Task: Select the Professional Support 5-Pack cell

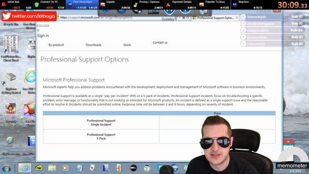Action: [x=101, y=136]
